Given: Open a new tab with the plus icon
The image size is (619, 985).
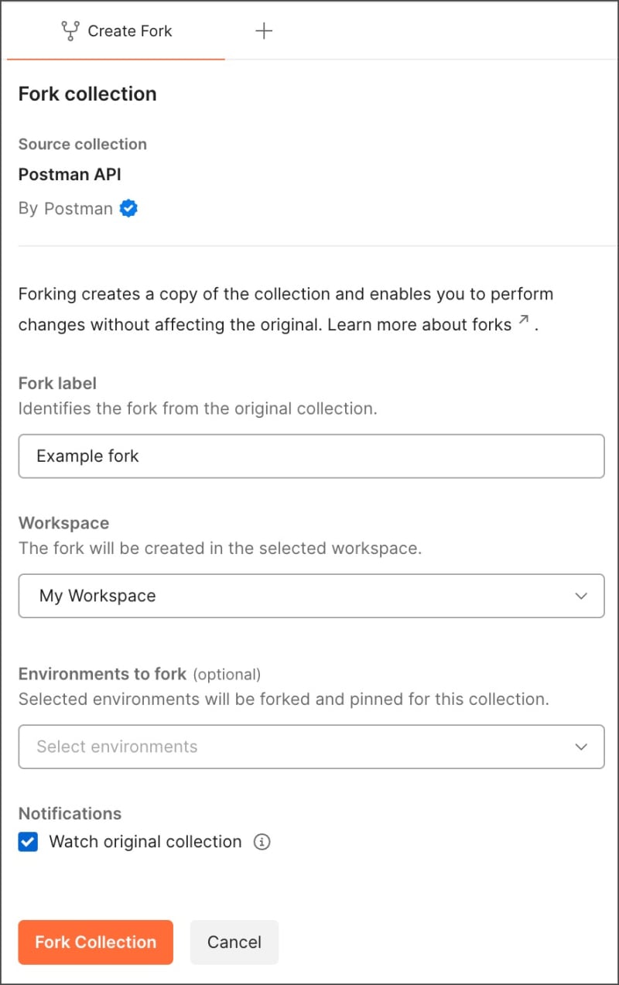Looking at the screenshot, I should click(264, 31).
